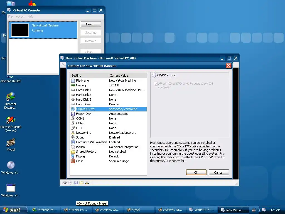Select the Hard Disk 1 drive icon
Viewport: 285px width, 214px height.
(73, 90)
